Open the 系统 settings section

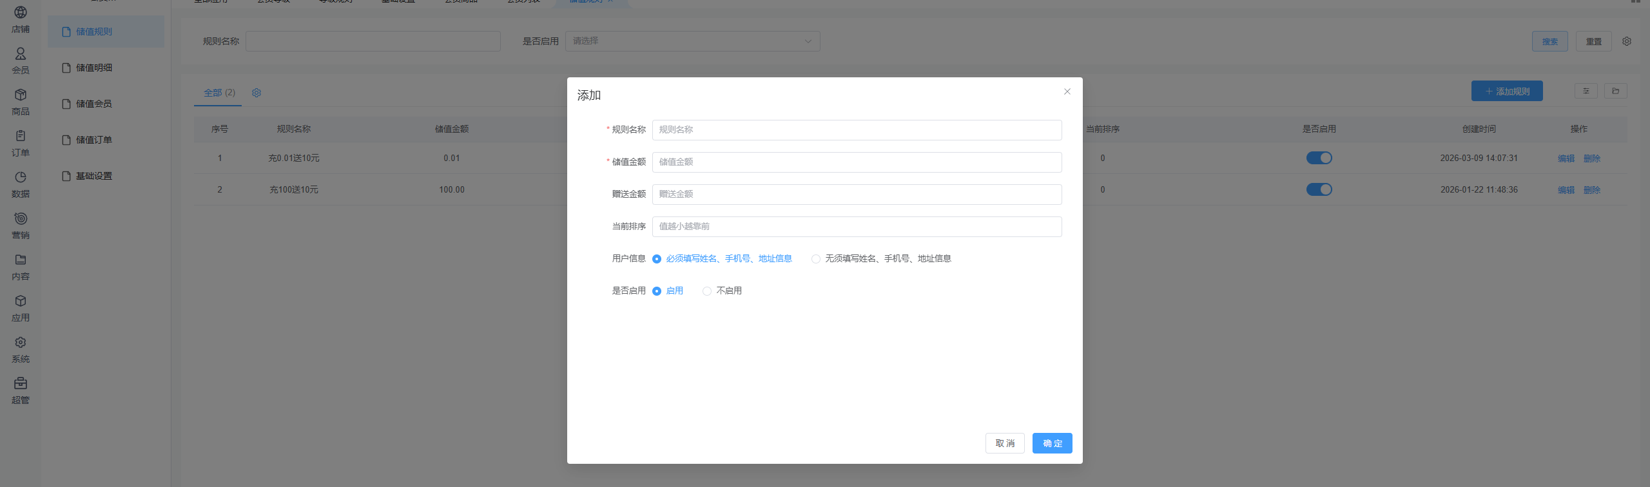[x=21, y=349]
